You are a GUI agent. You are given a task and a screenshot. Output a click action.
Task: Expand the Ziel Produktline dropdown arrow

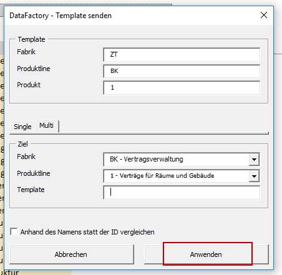254,176
